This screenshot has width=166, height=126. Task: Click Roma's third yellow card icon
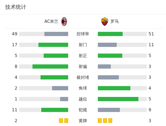(110, 120)
